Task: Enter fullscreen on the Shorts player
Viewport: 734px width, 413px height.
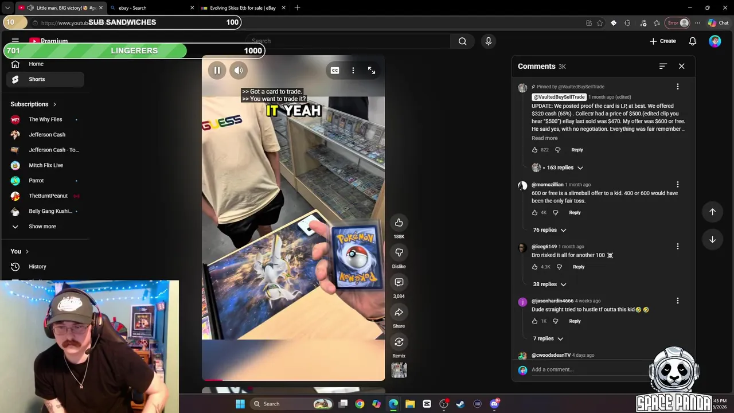Action: coord(372,71)
